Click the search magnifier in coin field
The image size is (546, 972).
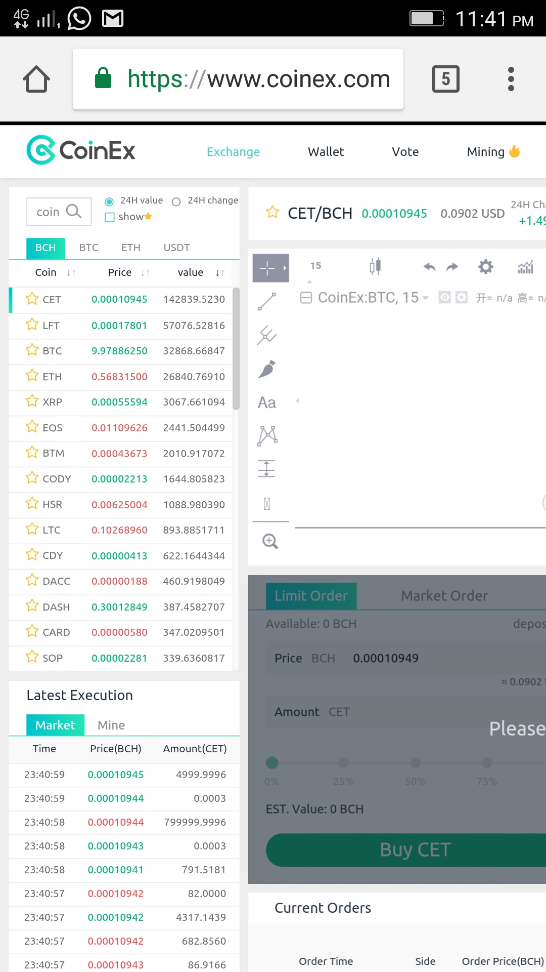tap(74, 211)
